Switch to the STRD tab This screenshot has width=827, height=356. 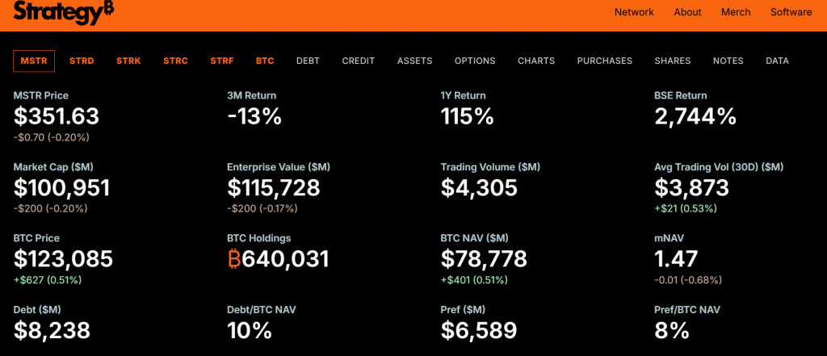pyautogui.click(x=82, y=61)
